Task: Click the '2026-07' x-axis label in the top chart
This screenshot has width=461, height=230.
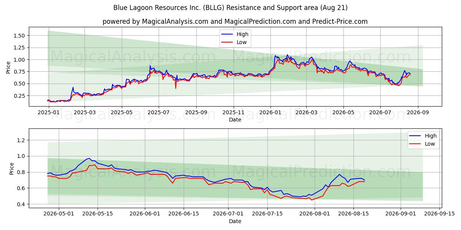Action: [380, 113]
